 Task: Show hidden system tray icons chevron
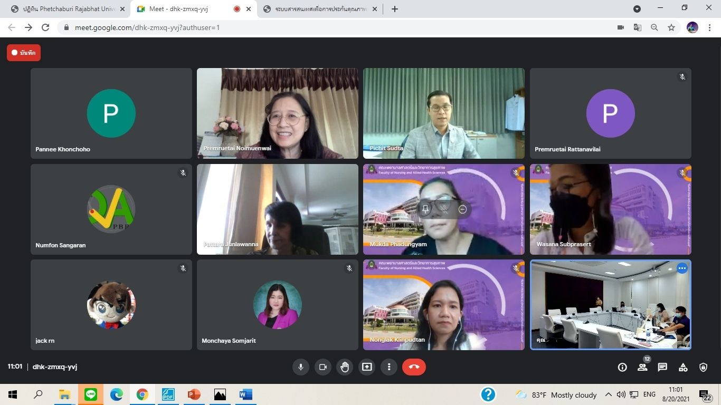608,394
